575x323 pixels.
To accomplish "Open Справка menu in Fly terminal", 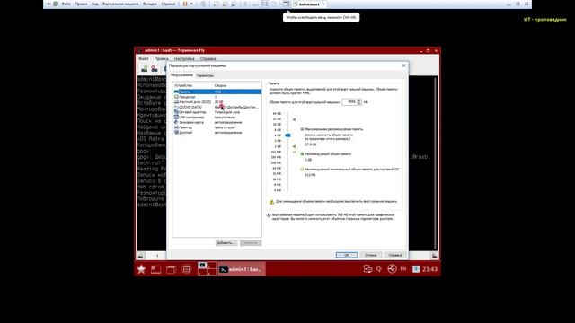I will point(208,58).
